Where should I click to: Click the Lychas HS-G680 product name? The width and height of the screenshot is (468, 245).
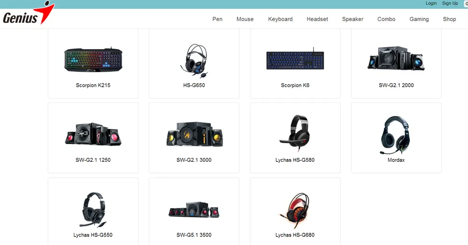coord(295,235)
